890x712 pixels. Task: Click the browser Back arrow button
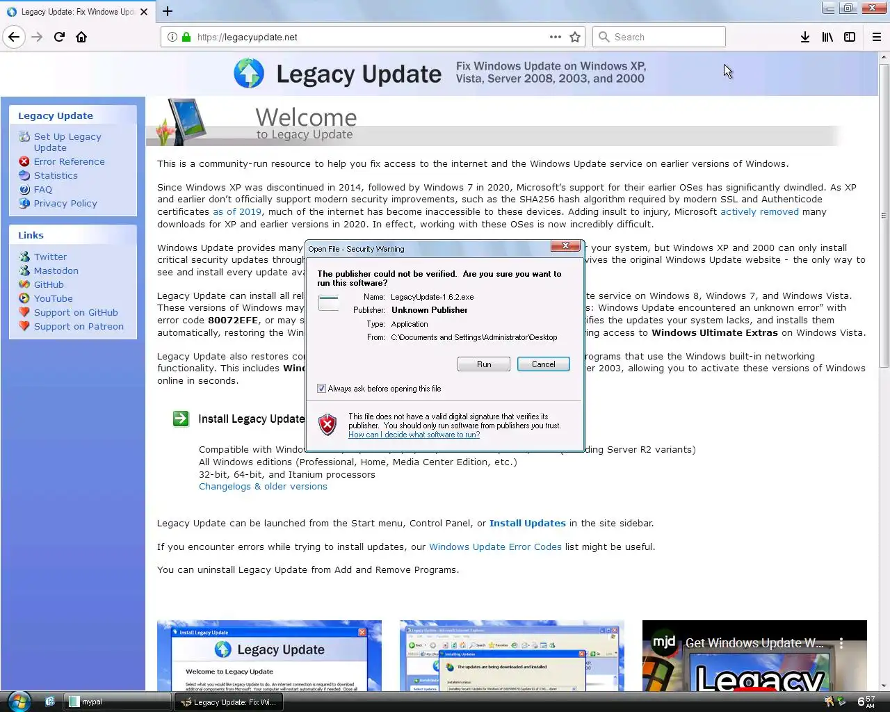click(x=14, y=37)
